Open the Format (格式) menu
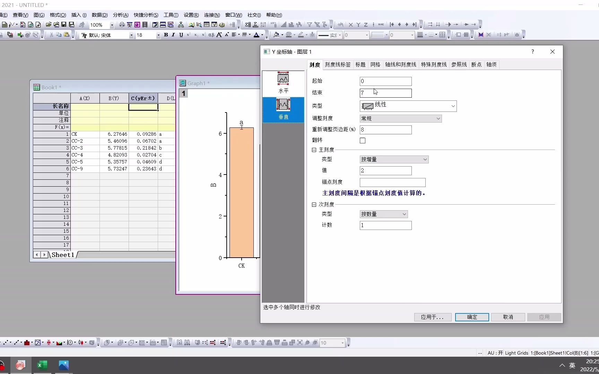The image size is (599, 374). click(58, 15)
